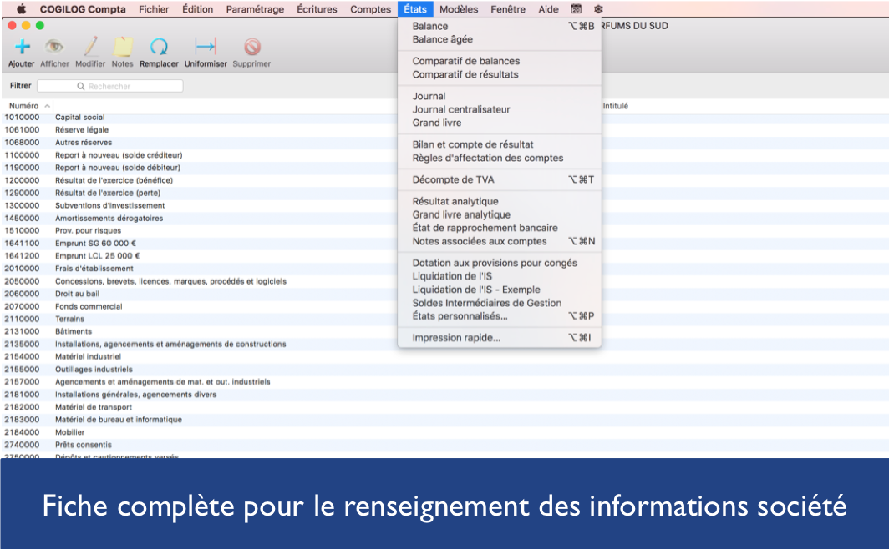The image size is (889, 549).
Task: Click the Uniformiser arrow icon
Action: (x=206, y=47)
